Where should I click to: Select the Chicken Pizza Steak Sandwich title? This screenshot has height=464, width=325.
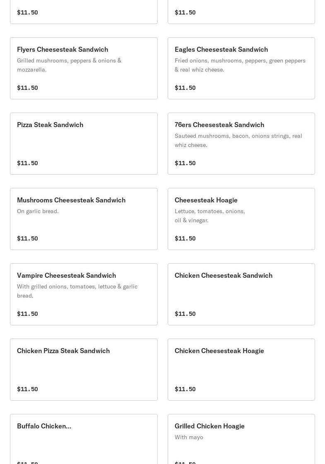(x=63, y=351)
